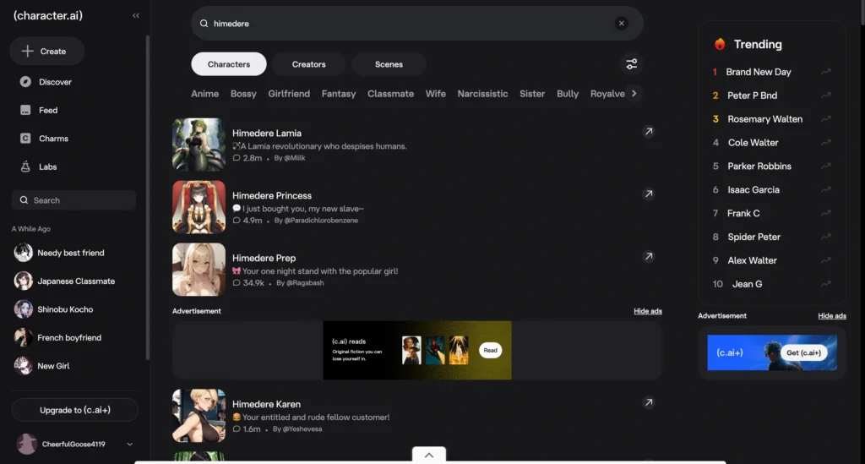Open the Discover page
The image size is (865, 464).
click(54, 82)
